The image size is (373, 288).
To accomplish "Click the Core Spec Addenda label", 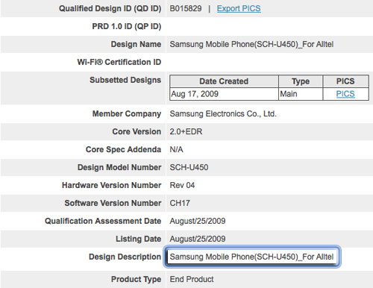I will [x=123, y=149].
